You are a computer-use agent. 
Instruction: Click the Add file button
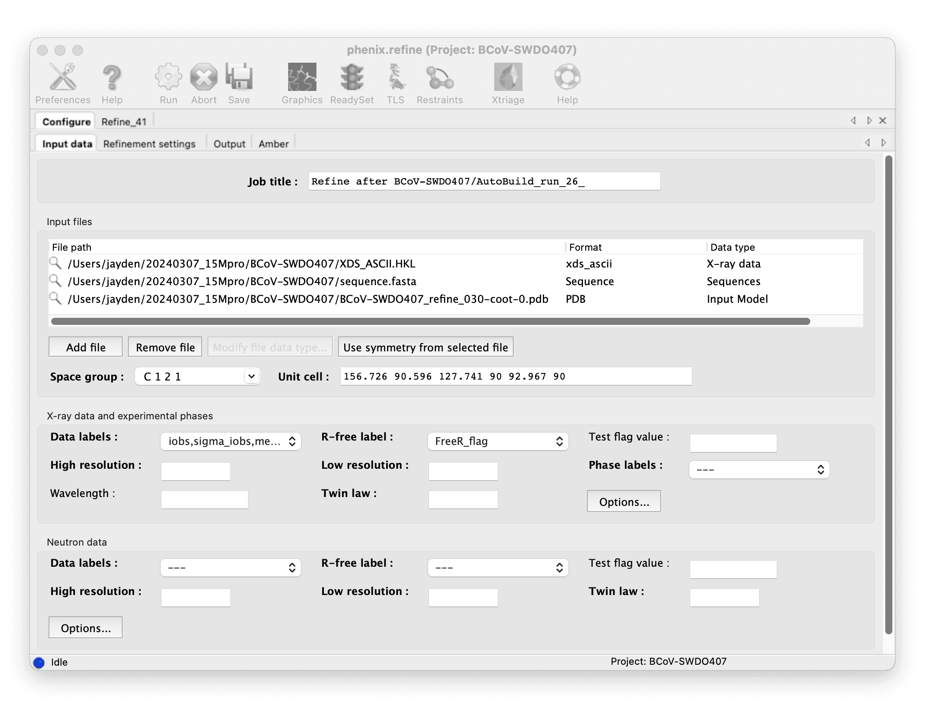(86, 347)
